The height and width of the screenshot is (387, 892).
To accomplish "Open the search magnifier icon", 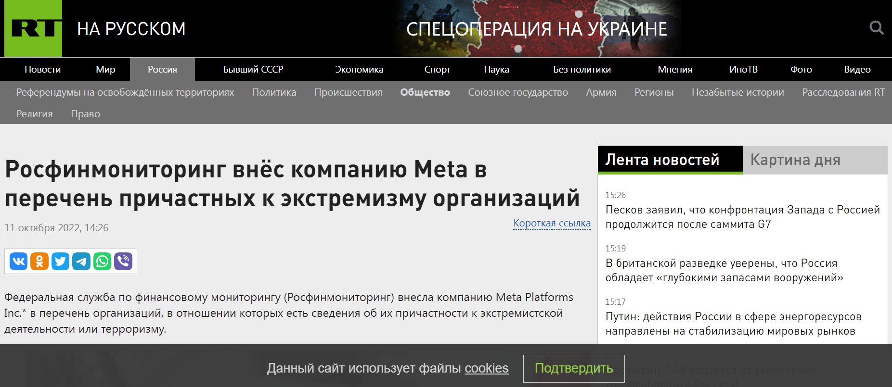I will click(x=877, y=28).
